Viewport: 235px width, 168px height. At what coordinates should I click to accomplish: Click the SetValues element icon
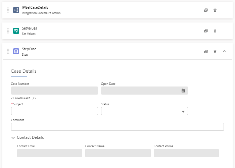(16, 31)
